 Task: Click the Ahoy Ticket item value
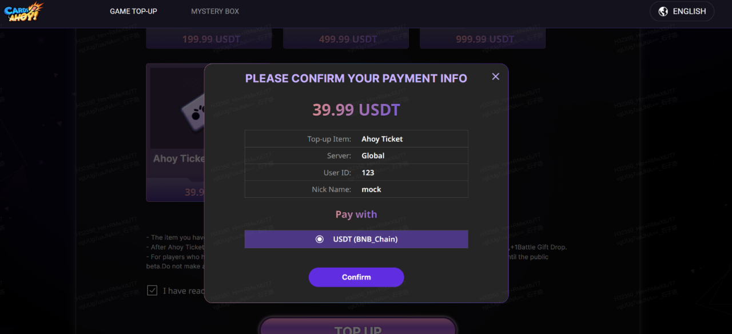point(382,139)
